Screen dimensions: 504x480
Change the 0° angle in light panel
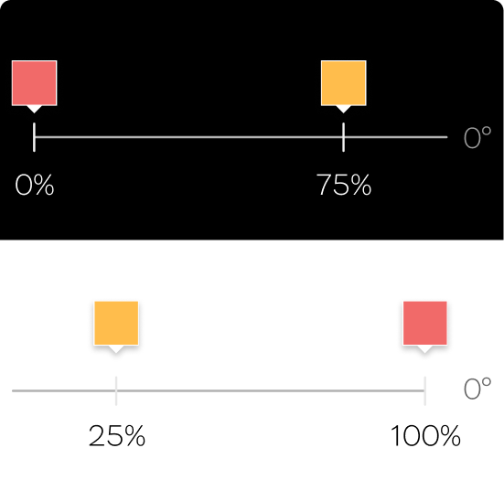[x=477, y=388]
